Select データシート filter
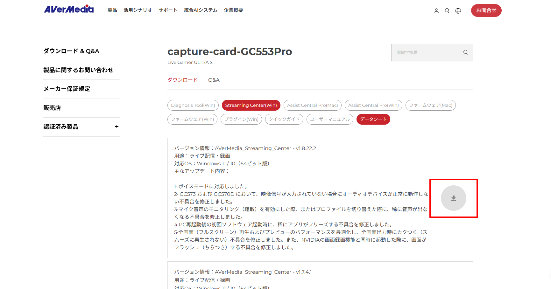 (373, 119)
